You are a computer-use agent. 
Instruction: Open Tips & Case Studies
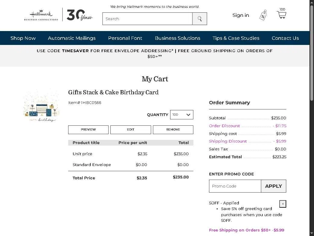[x=236, y=38]
